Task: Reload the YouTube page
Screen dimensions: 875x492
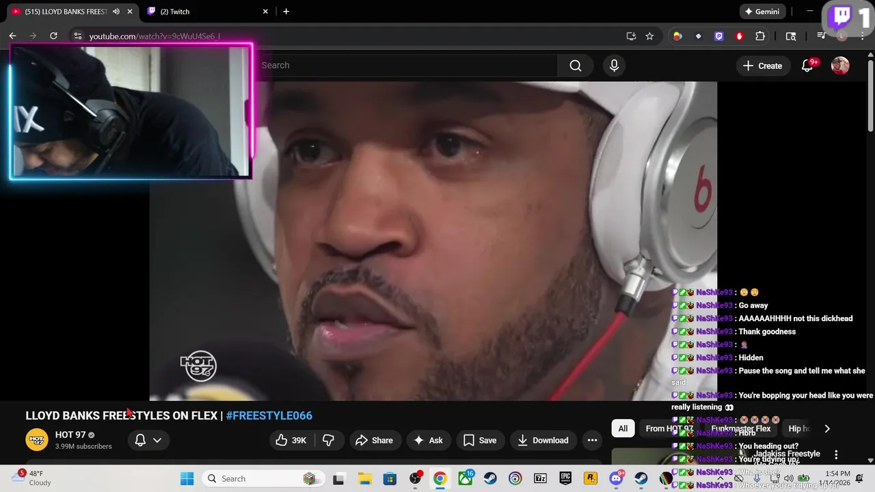Action: tap(53, 36)
